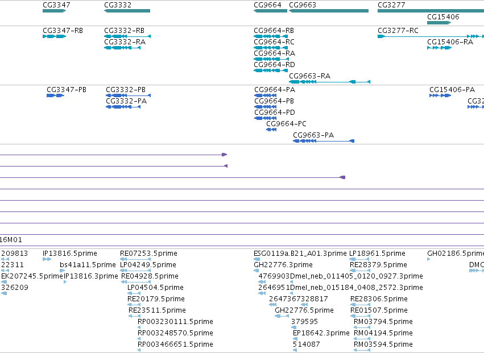Click the RM03794.5prime EST glyph
This screenshot has height=353, width=484.
tap(362, 327)
